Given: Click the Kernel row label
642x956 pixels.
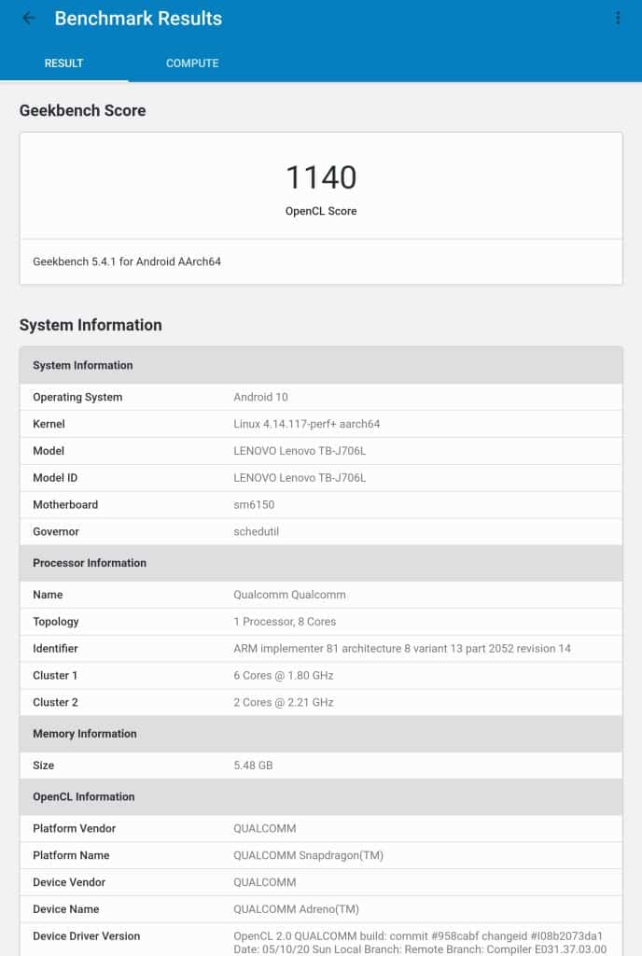Looking at the screenshot, I should [x=49, y=424].
